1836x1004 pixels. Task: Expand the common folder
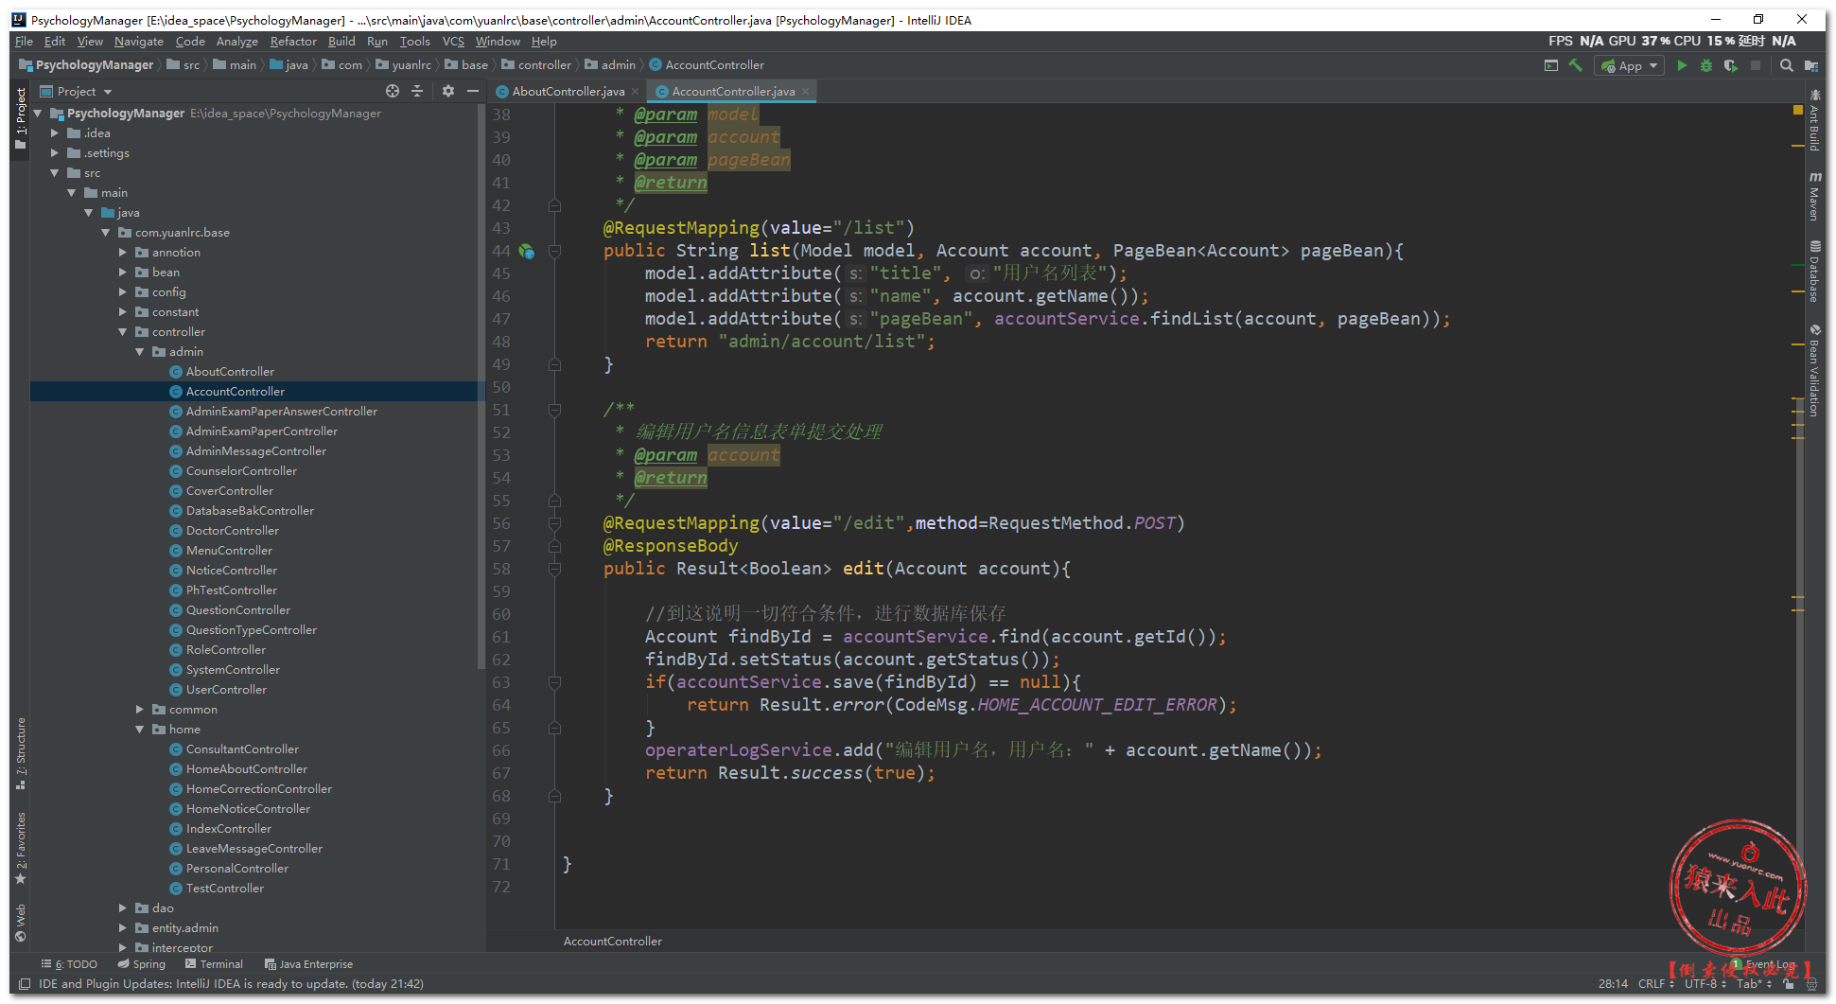pyautogui.click(x=140, y=710)
